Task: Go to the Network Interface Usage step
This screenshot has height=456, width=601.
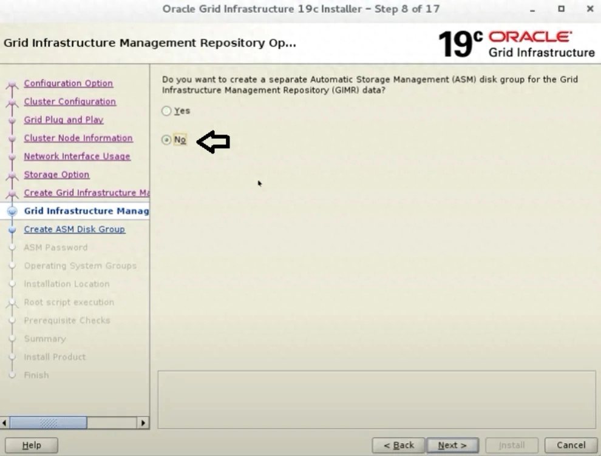Action: click(x=77, y=156)
